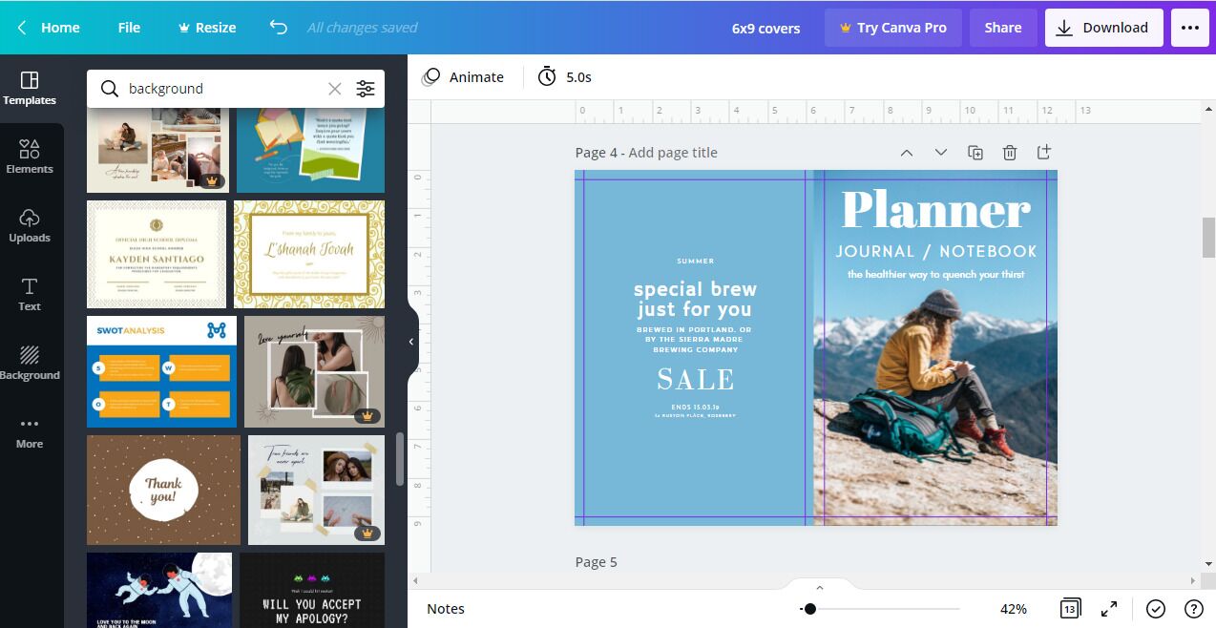Adjust the zoom slider handle
The width and height of the screenshot is (1216, 628).
click(x=809, y=609)
